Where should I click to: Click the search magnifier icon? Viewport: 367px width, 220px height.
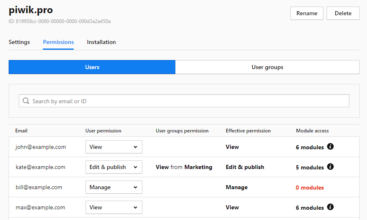tap(26, 101)
